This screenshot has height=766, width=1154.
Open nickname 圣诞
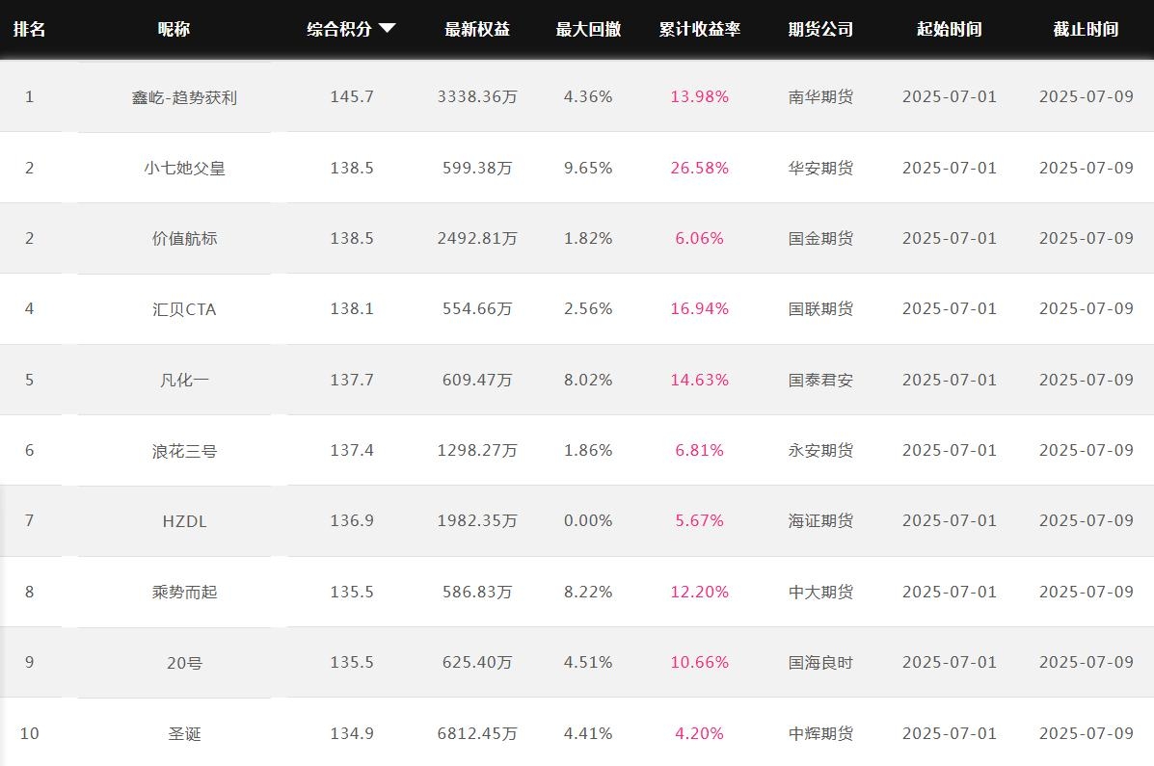(185, 733)
